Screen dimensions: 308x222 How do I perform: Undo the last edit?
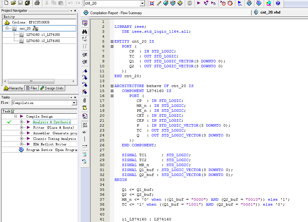click(x=71, y=3)
